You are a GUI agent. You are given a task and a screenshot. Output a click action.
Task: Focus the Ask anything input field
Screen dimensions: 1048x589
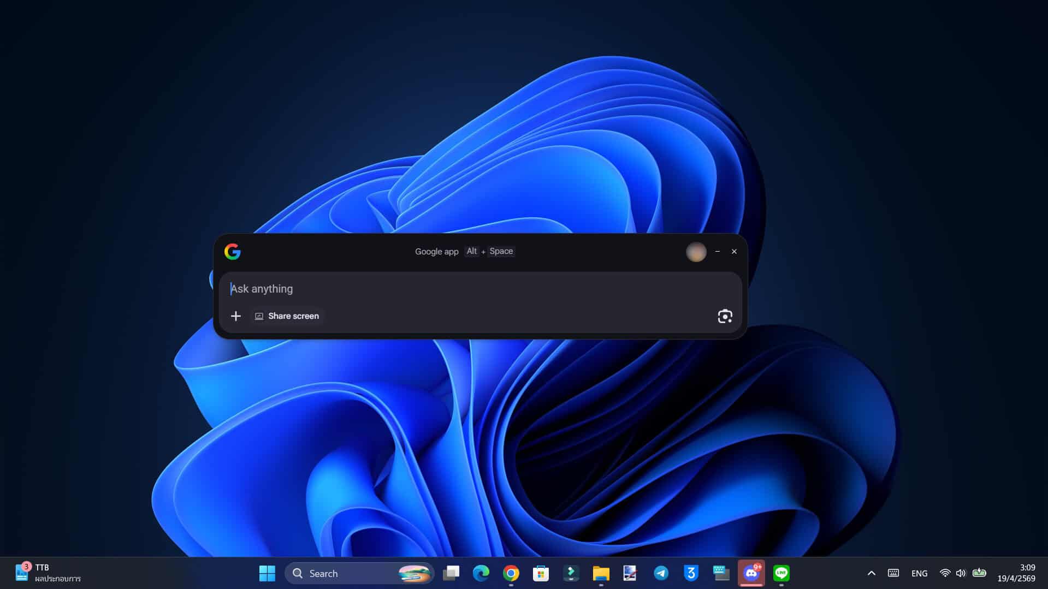[470, 289]
